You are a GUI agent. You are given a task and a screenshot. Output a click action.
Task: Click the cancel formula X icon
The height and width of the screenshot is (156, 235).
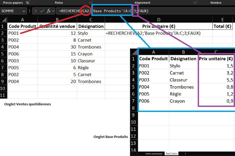(36, 11)
